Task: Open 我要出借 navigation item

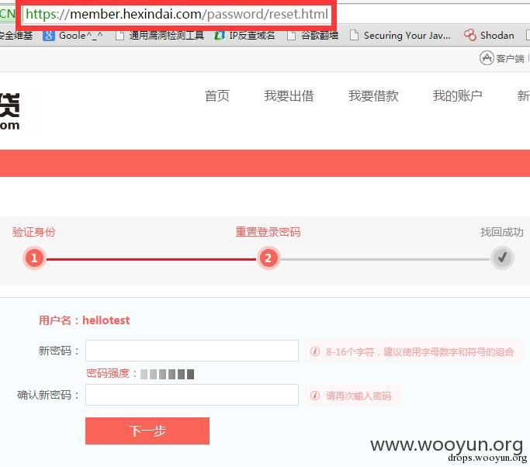Action: pyautogui.click(x=289, y=95)
